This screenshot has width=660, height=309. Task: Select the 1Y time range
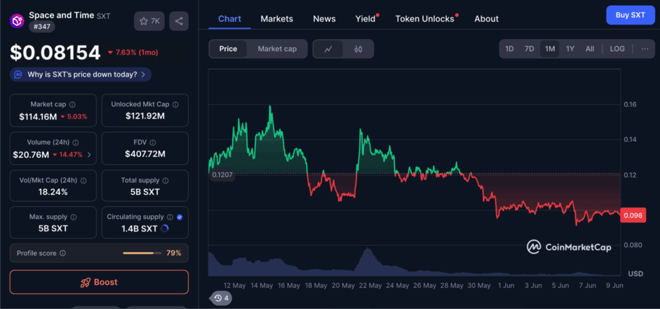tap(570, 49)
